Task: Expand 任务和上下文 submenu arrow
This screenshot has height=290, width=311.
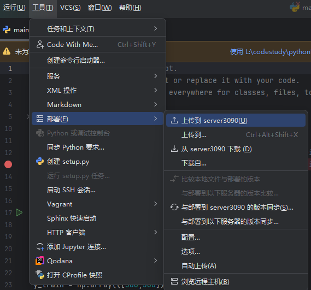Action: coord(156,28)
